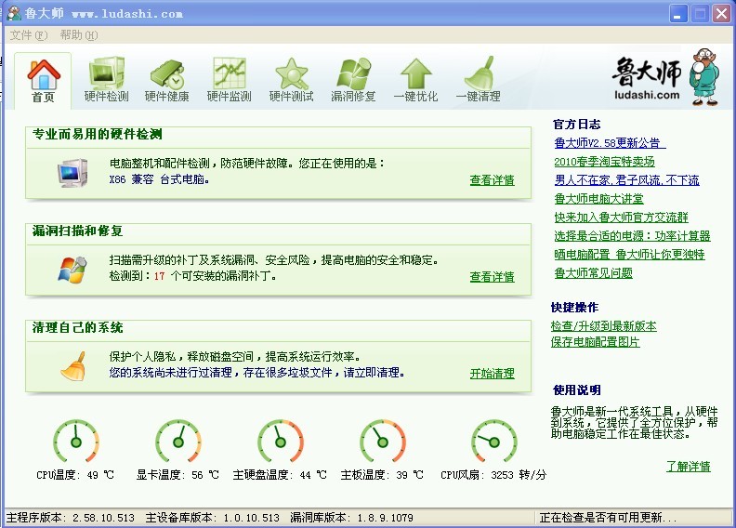Screen dimensions: 736x528
Task: Click the 开始清理 link
Action: coord(492,374)
